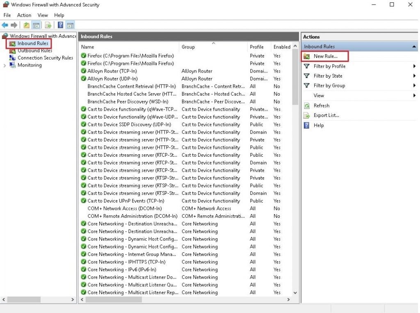Click tree pane horizontal scrollbar right arrow

73,299
